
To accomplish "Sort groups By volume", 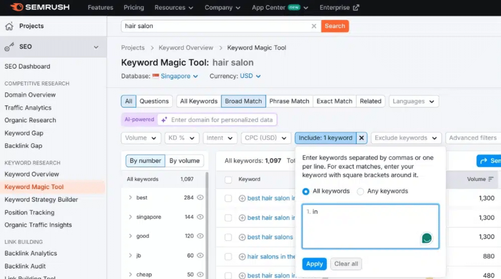I will [184, 161].
